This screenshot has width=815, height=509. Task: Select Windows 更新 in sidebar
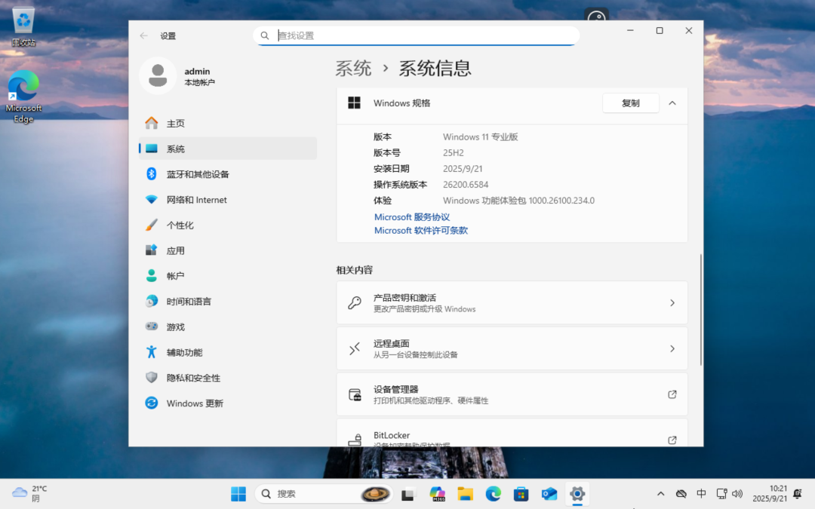coord(228,403)
